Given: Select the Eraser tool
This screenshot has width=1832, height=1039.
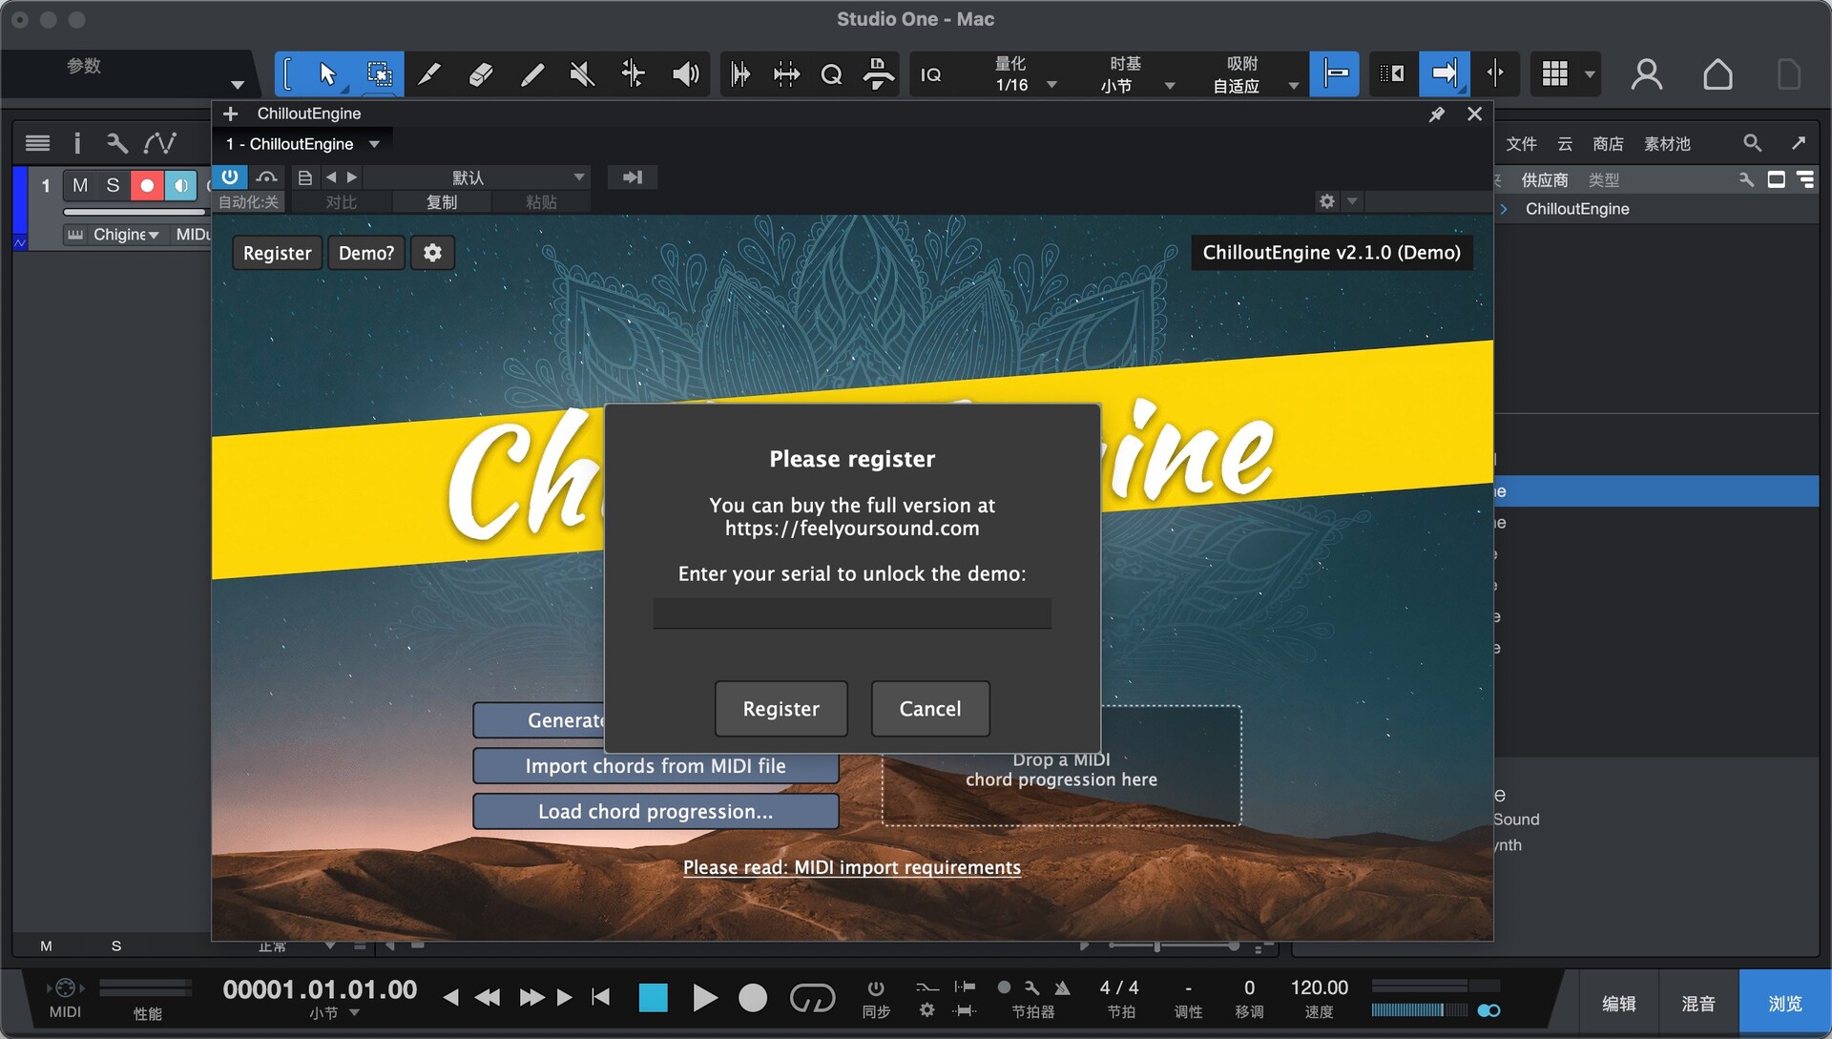Looking at the screenshot, I should coord(481,73).
